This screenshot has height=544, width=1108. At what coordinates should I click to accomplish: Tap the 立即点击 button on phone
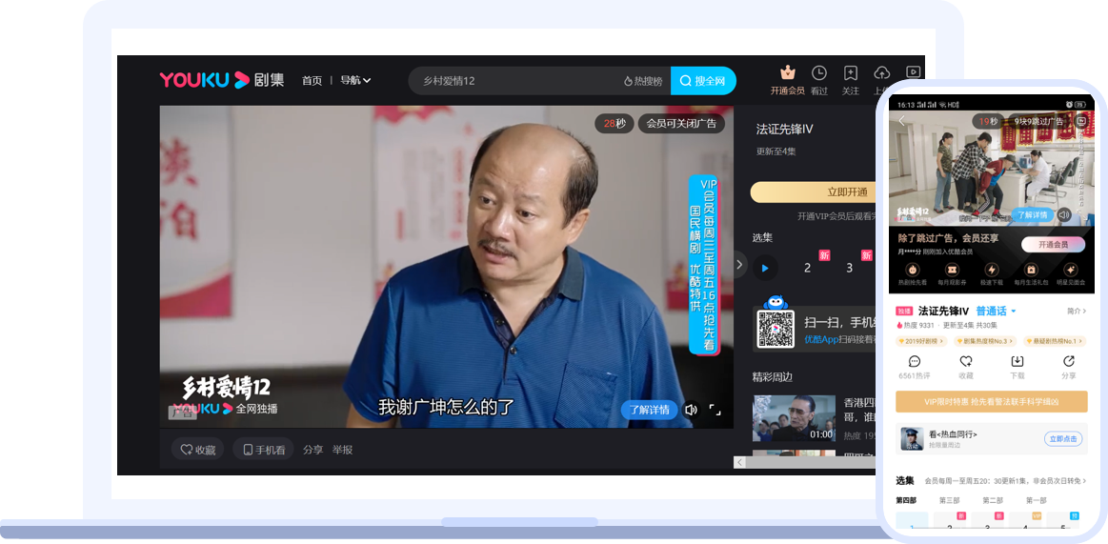pos(1064,439)
